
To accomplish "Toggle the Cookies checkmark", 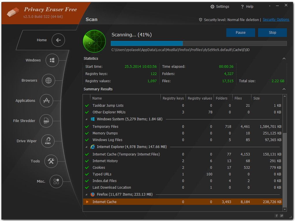I will coord(87,167).
